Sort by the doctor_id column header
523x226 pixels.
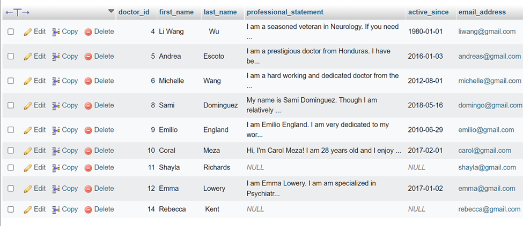(x=134, y=12)
